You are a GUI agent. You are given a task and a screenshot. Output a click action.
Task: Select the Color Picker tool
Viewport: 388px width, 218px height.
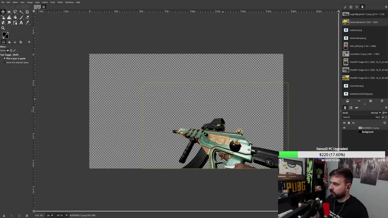pos(27,23)
